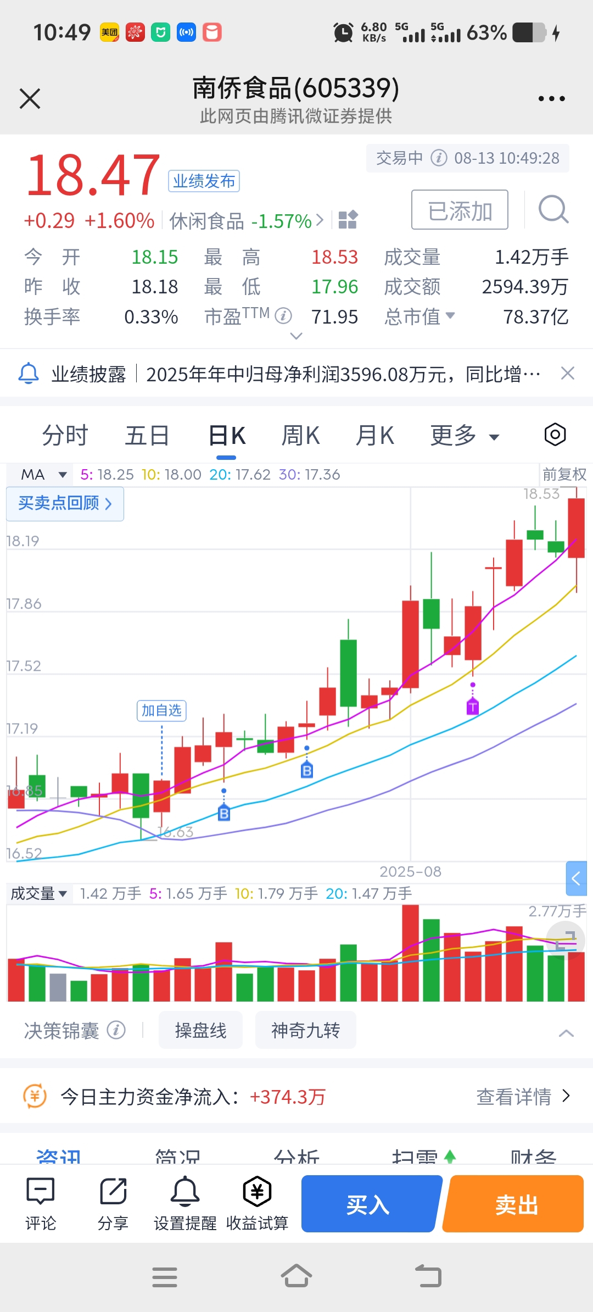Toggle 前复权 adjustment mode
The image size is (593, 1312).
[x=564, y=474]
